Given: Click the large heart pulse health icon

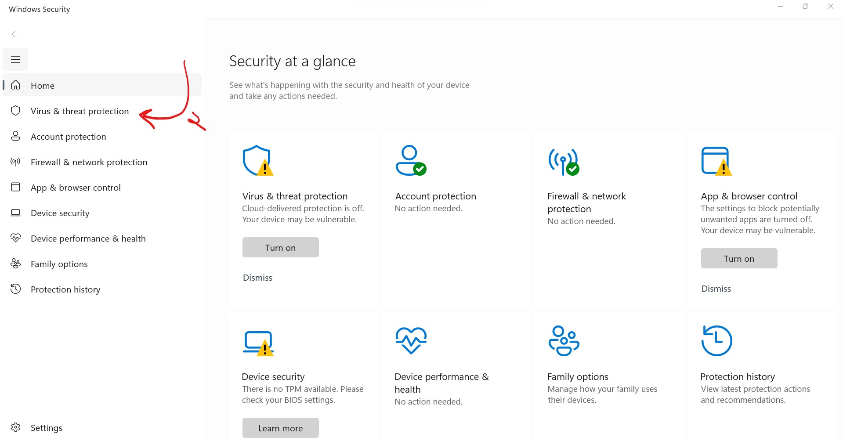Looking at the screenshot, I should pyautogui.click(x=411, y=340).
